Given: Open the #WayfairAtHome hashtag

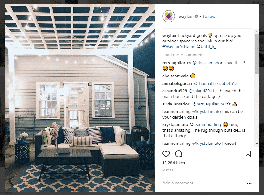Looking at the screenshot, I should [x=179, y=47].
